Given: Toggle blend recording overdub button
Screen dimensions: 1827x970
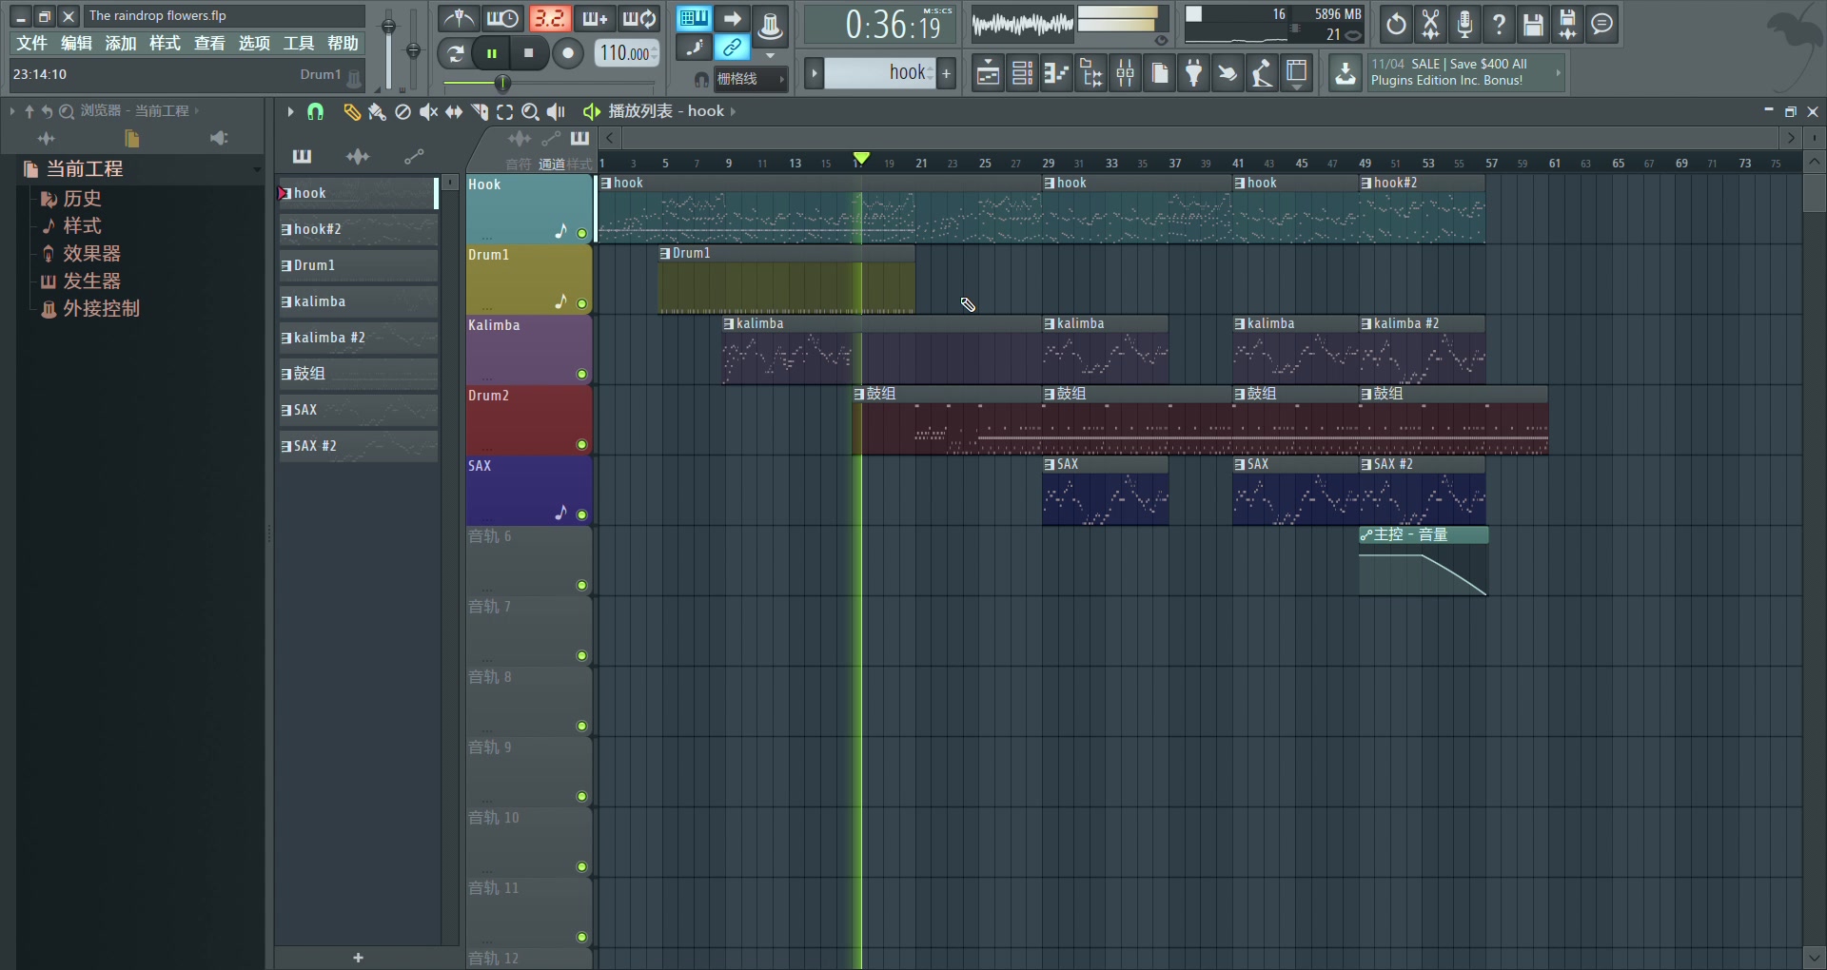Looking at the screenshot, I should (x=594, y=19).
